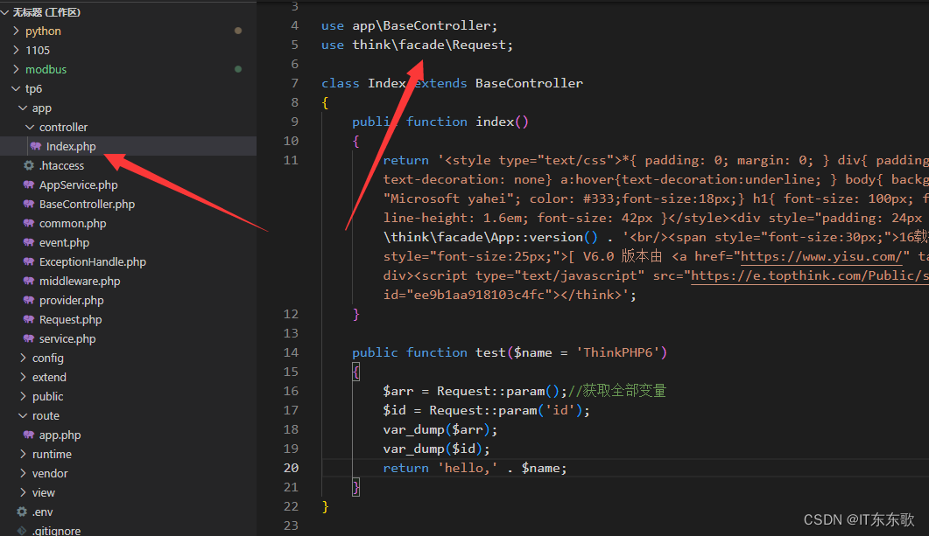The width and height of the screenshot is (929, 536).
Task: Click line number 20 in the gutter
Action: (x=291, y=468)
